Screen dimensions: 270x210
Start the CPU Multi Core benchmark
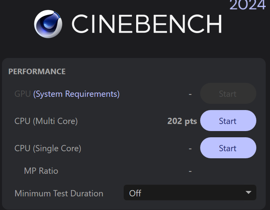[228, 121]
